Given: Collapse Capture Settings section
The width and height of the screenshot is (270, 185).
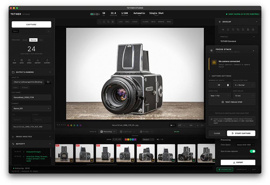Looking at the screenshot, I should (x=210, y=76).
